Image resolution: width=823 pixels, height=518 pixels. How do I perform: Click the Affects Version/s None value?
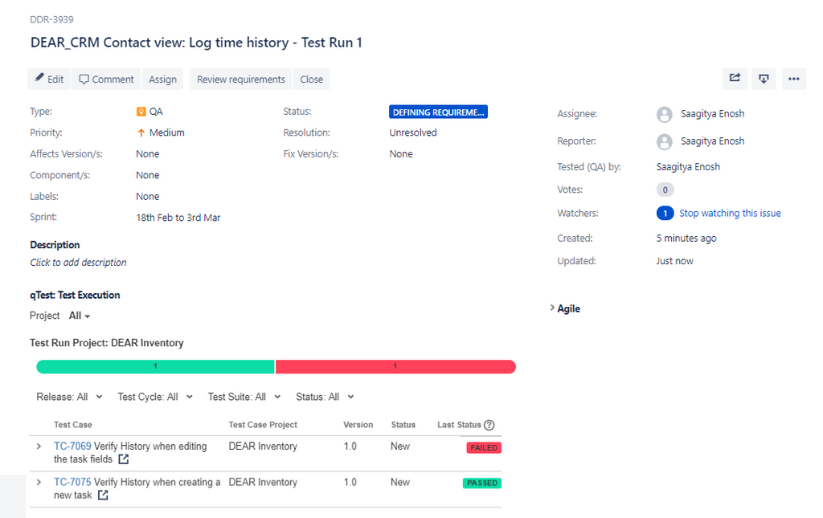coord(148,154)
